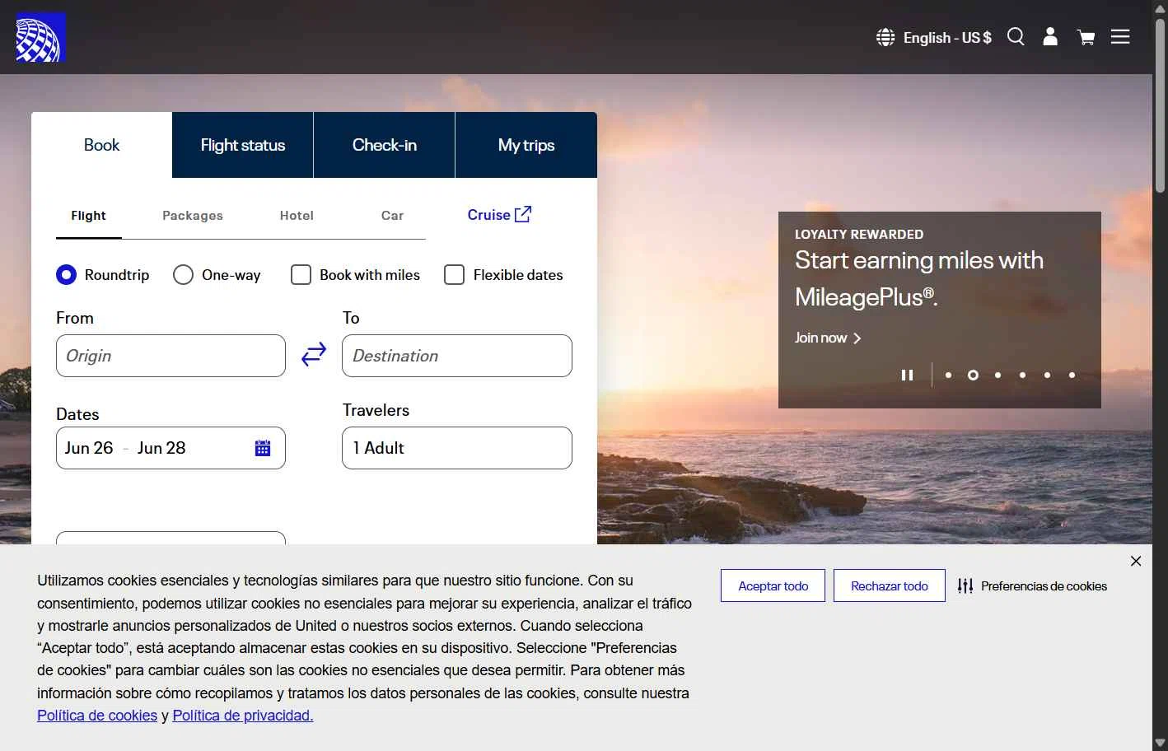Click scrollbar down arrow
The image size is (1168, 751).
pos(1160,743)
